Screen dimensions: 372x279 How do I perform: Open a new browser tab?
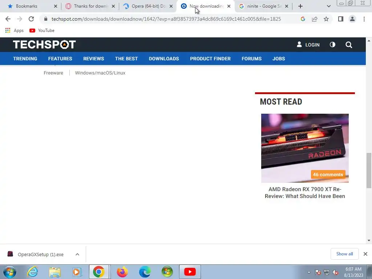click(x=300, y=6)
